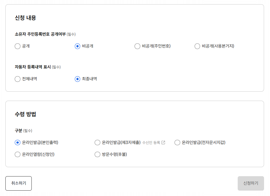Screen dimensions: 270x196
Task: Pick 온라인발급(전자문서지갑) delivery option
Action: point(177,143)
